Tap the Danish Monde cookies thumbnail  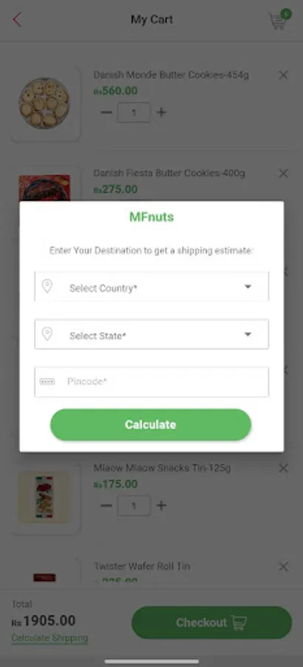coord(44,103)
